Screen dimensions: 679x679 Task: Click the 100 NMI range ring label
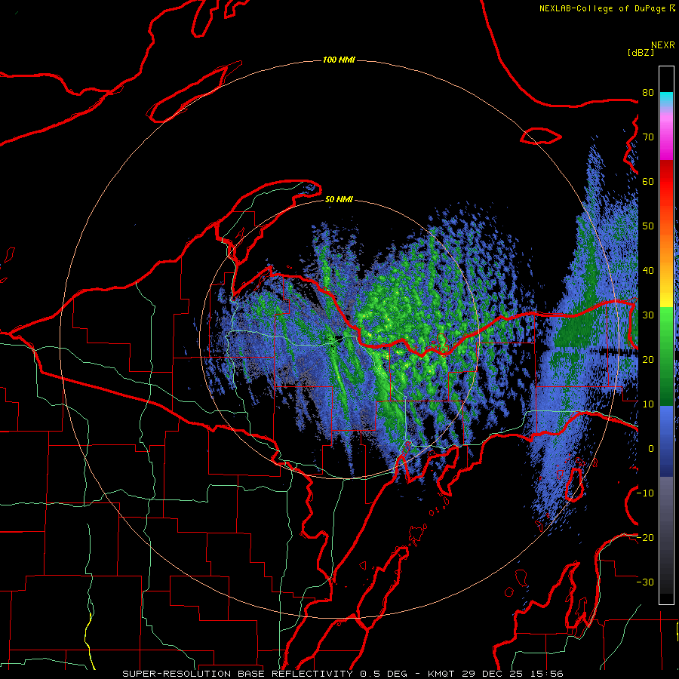pos(339,60)
